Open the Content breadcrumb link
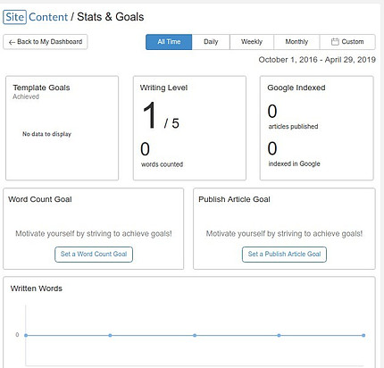Viewport: 384px width, 368px height. [x=48, y=17]
